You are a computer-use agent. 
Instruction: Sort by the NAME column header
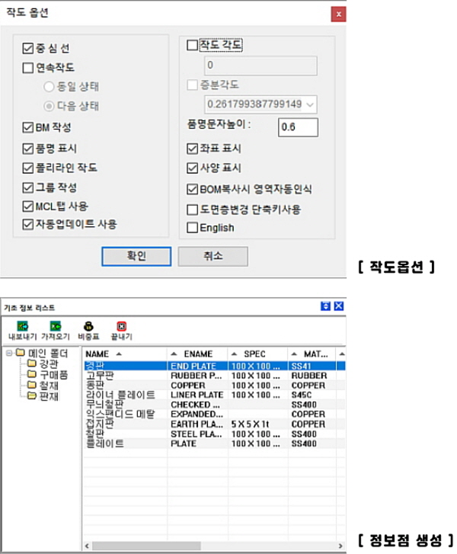click(124, 354)
